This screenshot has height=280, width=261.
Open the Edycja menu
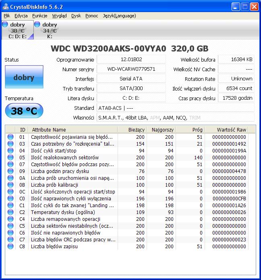coord(21,16)
